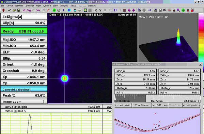Click the green crosshair target icon
Viewport: 204px width, 134px height.
tap(183, 10)
